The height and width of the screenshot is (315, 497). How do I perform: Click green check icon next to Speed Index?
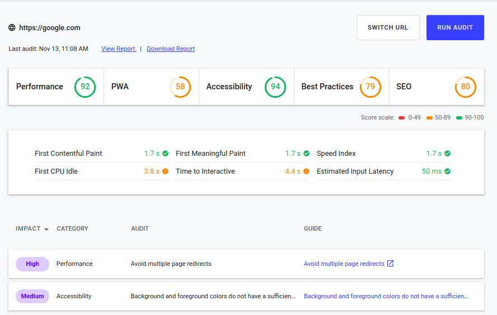pyautogui.click(x=448, y=154)
